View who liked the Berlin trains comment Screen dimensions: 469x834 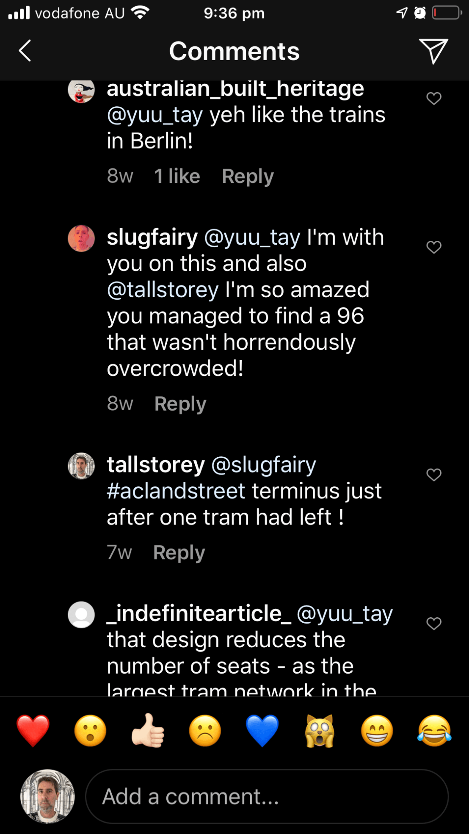point(177,176)
